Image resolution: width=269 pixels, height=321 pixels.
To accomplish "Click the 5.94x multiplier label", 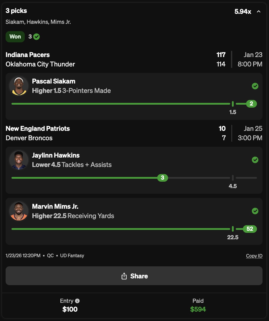I will (x=243, y=12).
